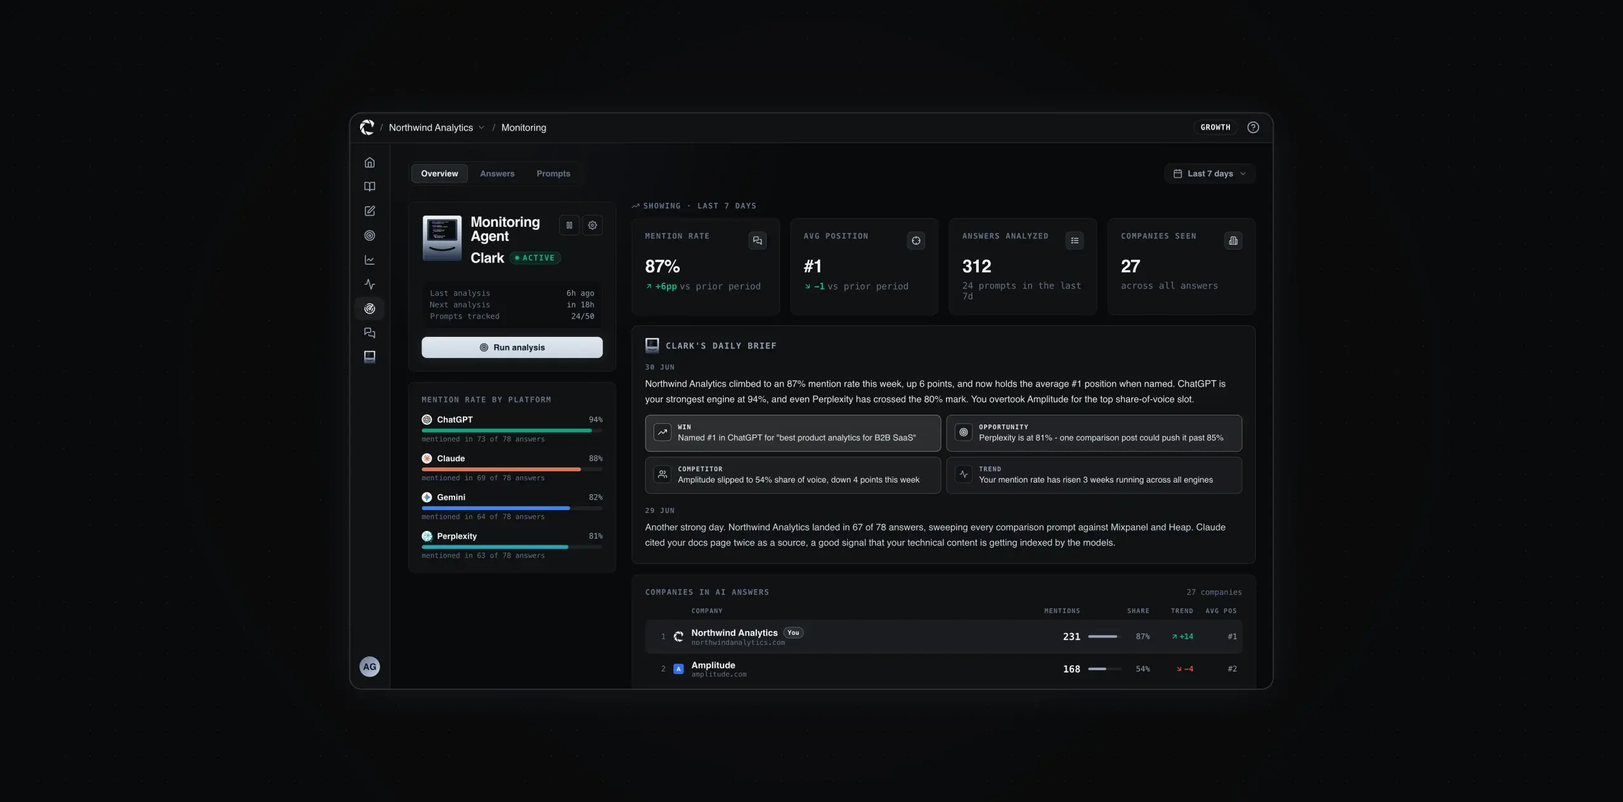1623x802 pixels.
Task: Click the northwindanalytics.com domain text
Action: pos(738,643)
